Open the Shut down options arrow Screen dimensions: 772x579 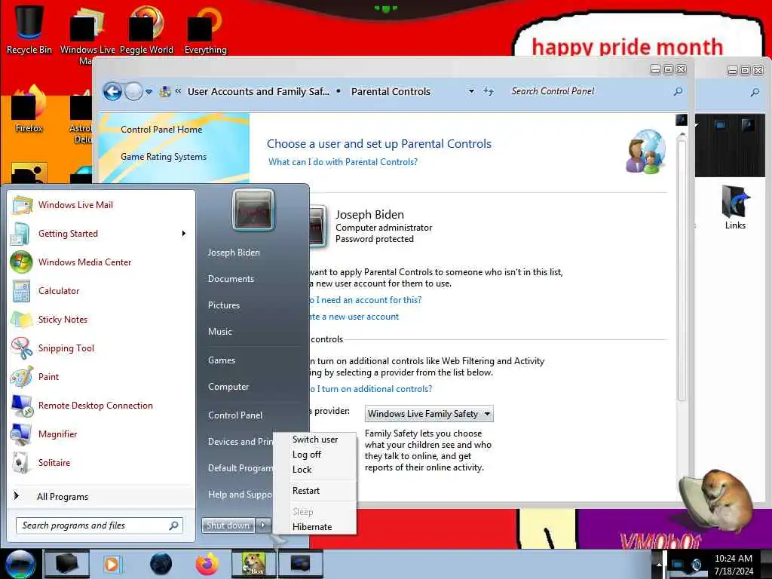tap(263, 525)
